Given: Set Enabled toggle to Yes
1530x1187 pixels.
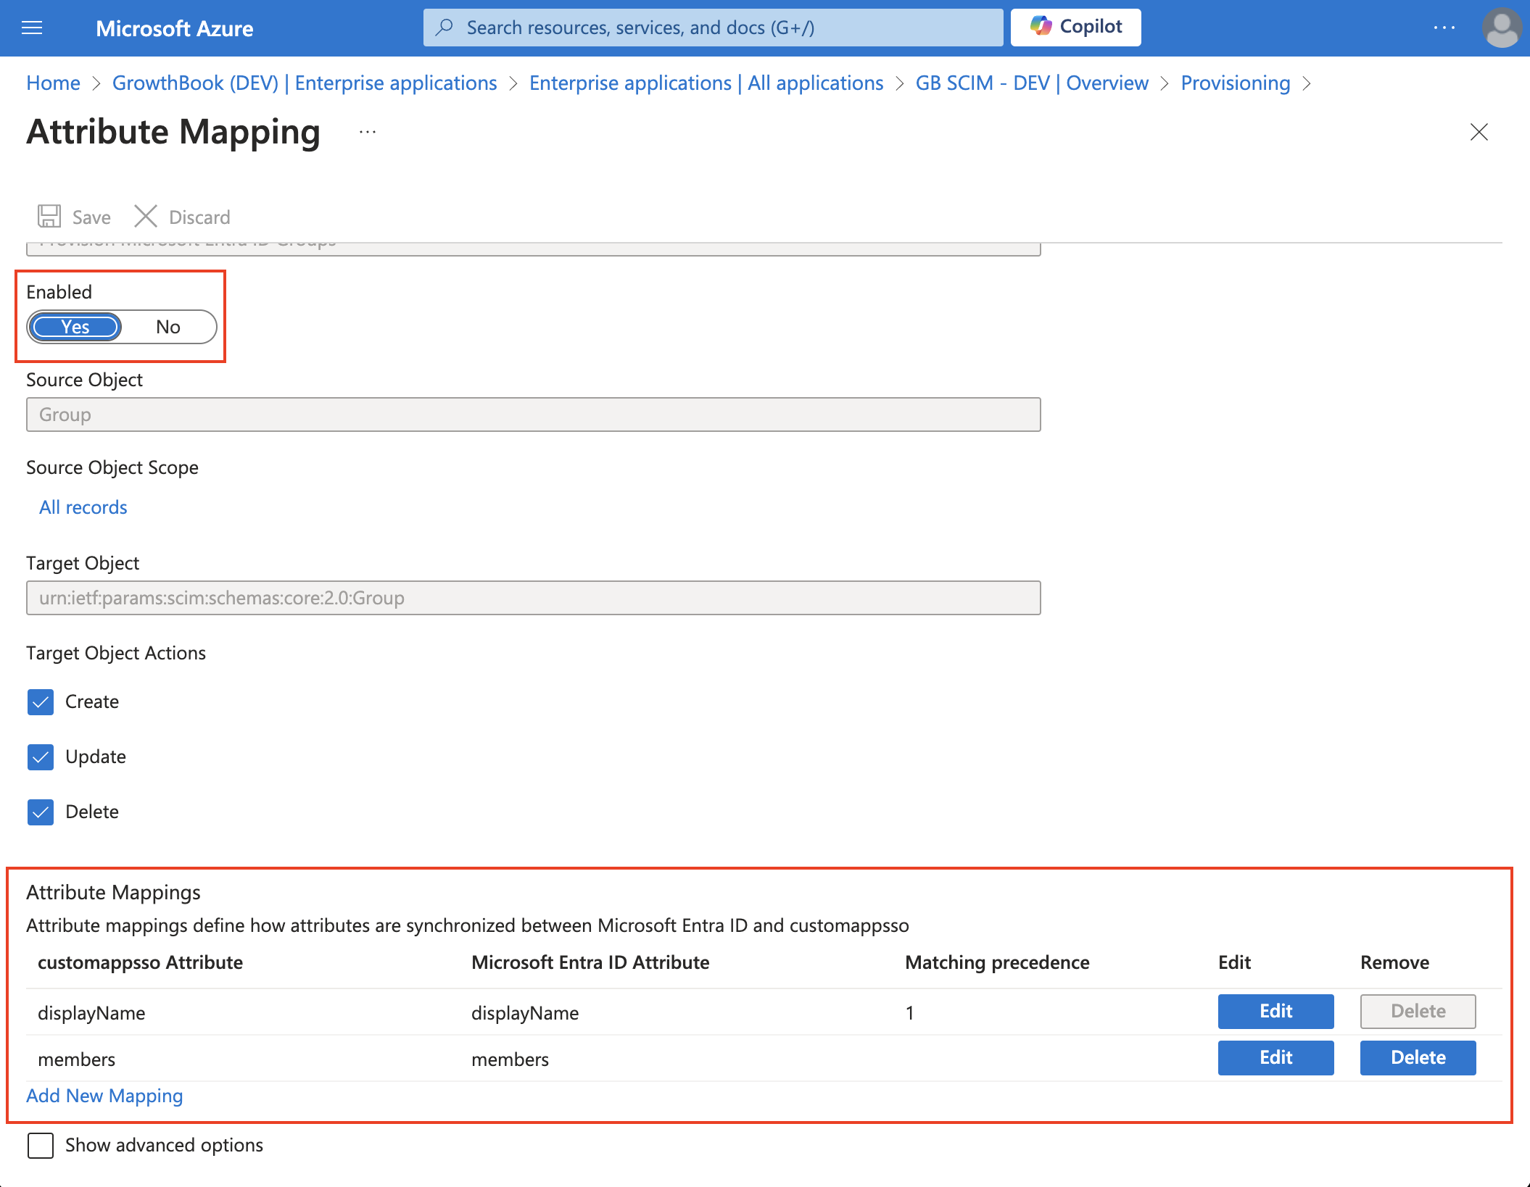Looking at the screenshot, I should coord(75,327).
